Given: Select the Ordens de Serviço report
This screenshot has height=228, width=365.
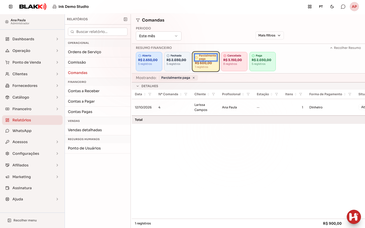Looking at the screenshot, I should [98, 52].
